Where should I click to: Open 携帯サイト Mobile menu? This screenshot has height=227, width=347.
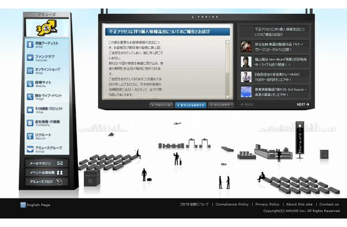pos(47,83)
